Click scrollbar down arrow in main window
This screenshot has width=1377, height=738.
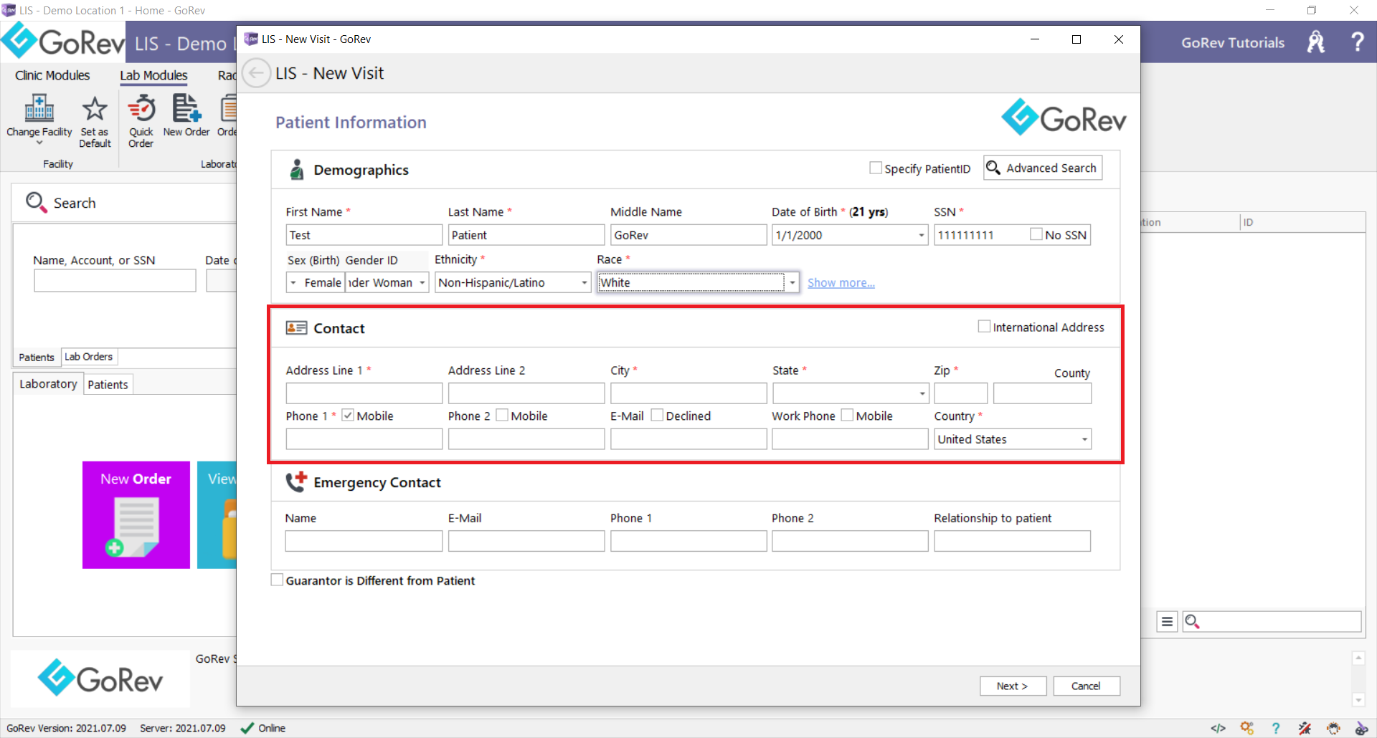[1358, 700]
